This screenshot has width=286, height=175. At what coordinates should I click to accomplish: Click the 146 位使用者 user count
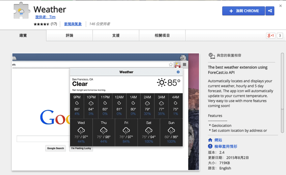[100, 24]
